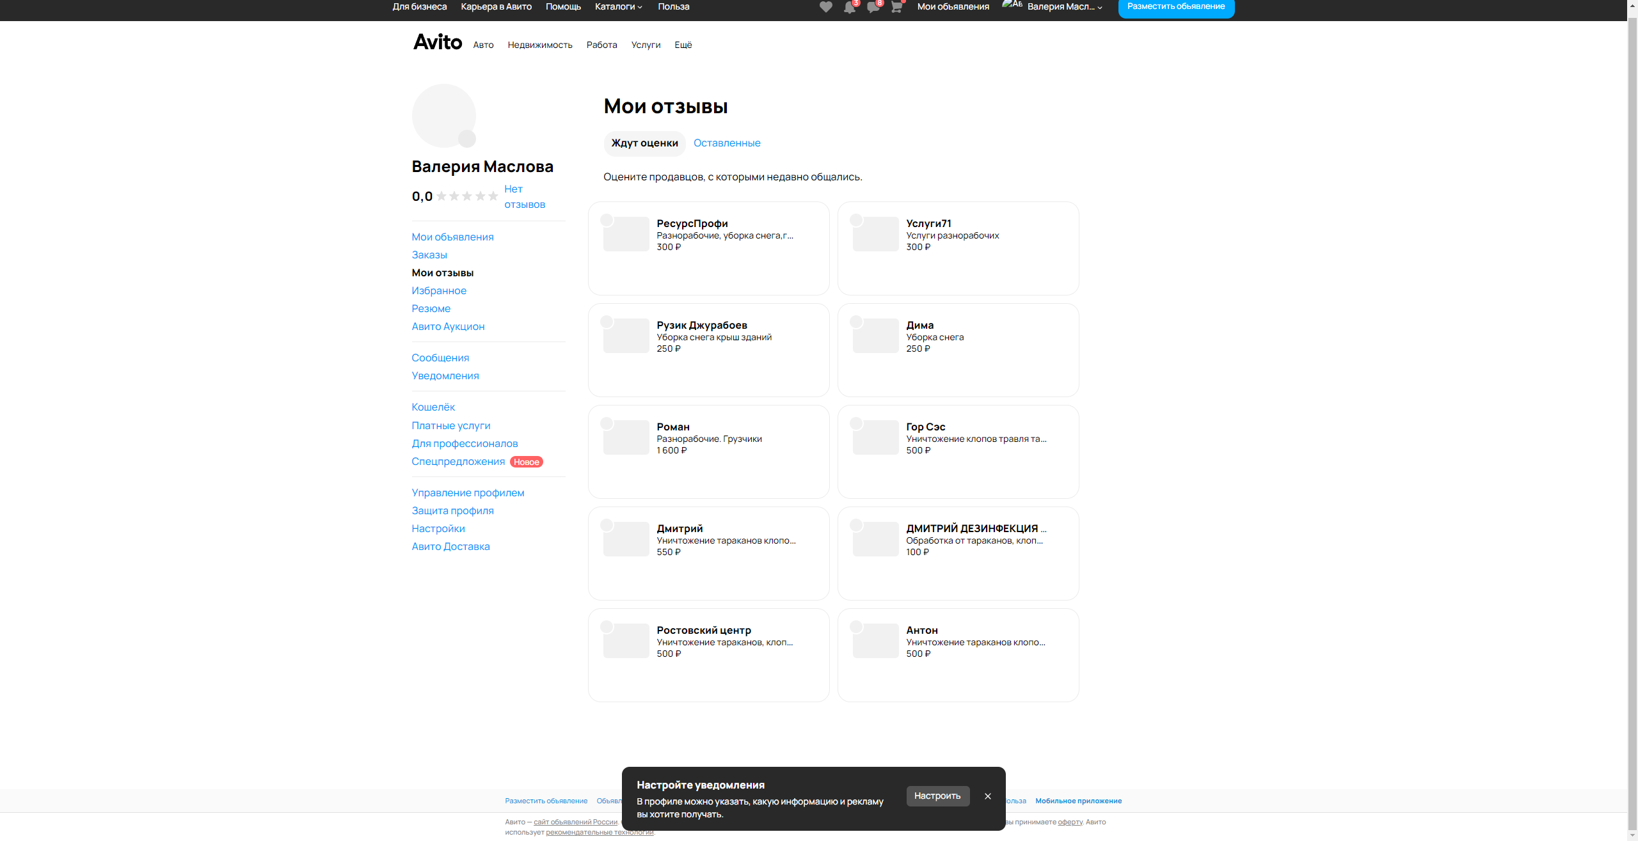Open Ещё category menu
This screenshot has height=841, width=1638.
coord(683,45)
